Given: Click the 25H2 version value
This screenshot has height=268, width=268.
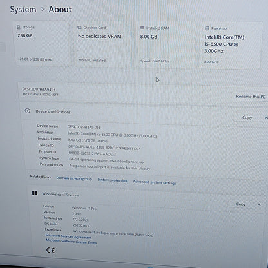Looking at the screenshot, I should (x=77, y=214).
